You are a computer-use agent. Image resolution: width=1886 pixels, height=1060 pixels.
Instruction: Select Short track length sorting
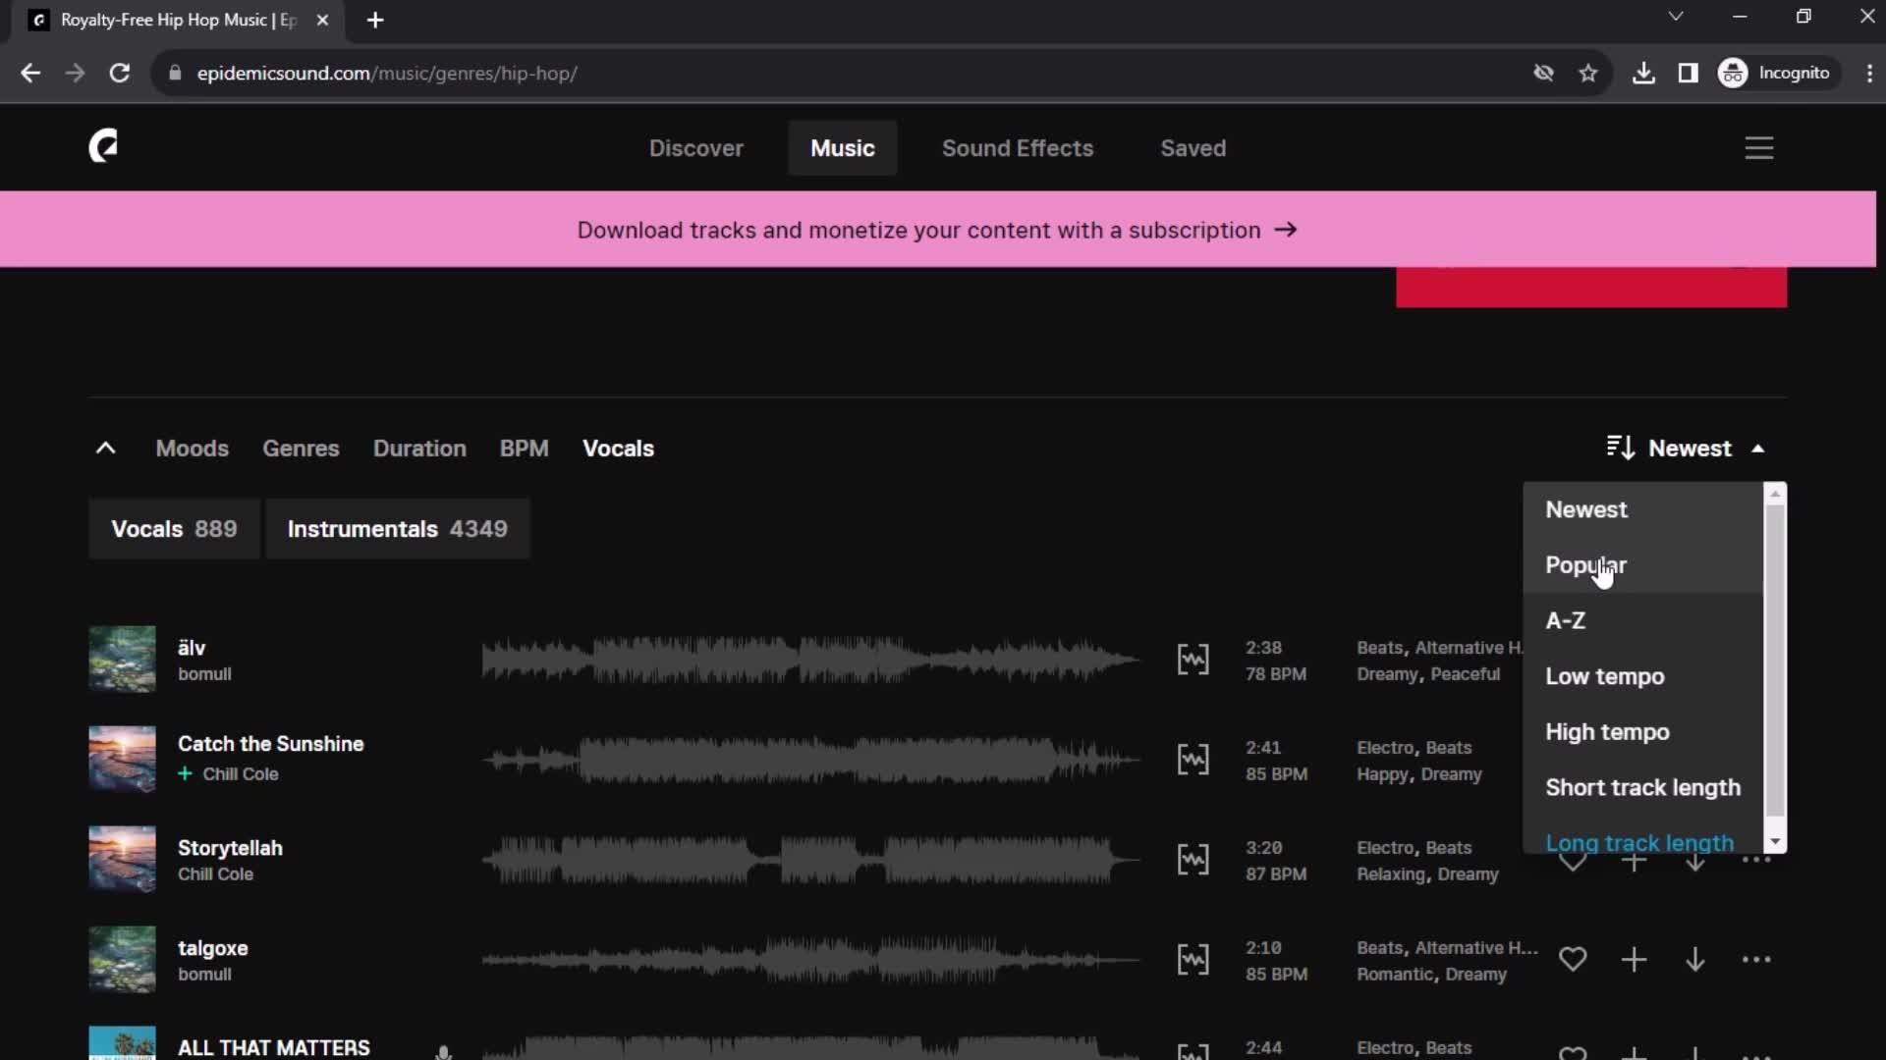(1643, 787)
